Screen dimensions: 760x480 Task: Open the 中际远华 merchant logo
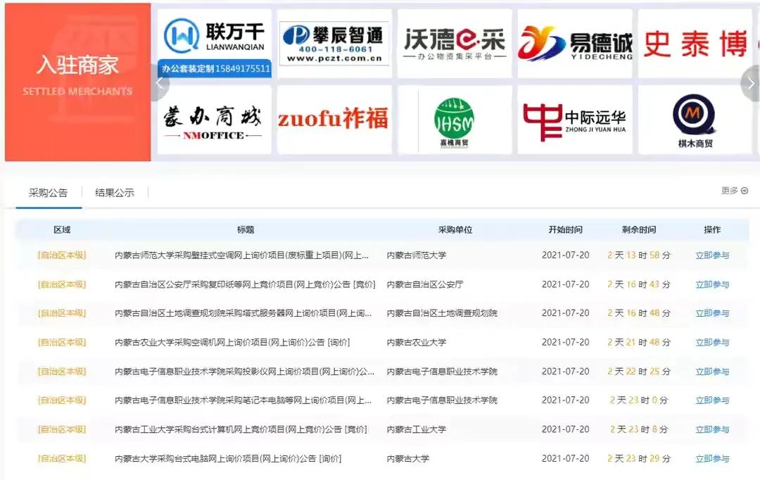coord(575,120)
